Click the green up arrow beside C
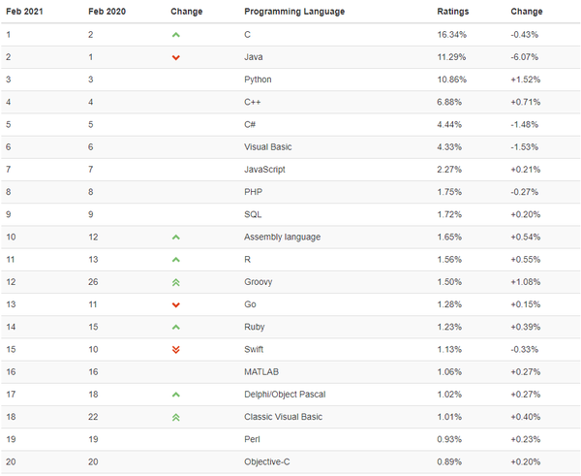Screen dimensions: 581x476 click(175, 35)
